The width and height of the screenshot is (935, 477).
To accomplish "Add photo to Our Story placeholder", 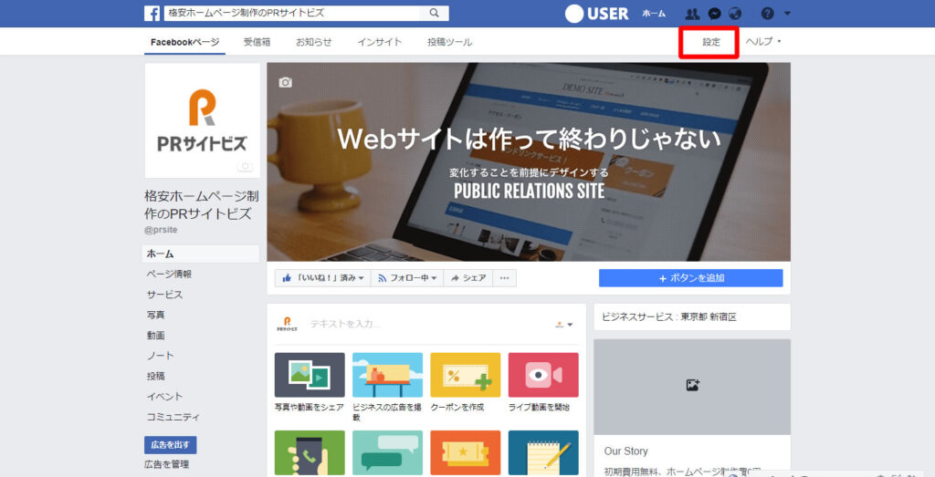I will [692, 386].
